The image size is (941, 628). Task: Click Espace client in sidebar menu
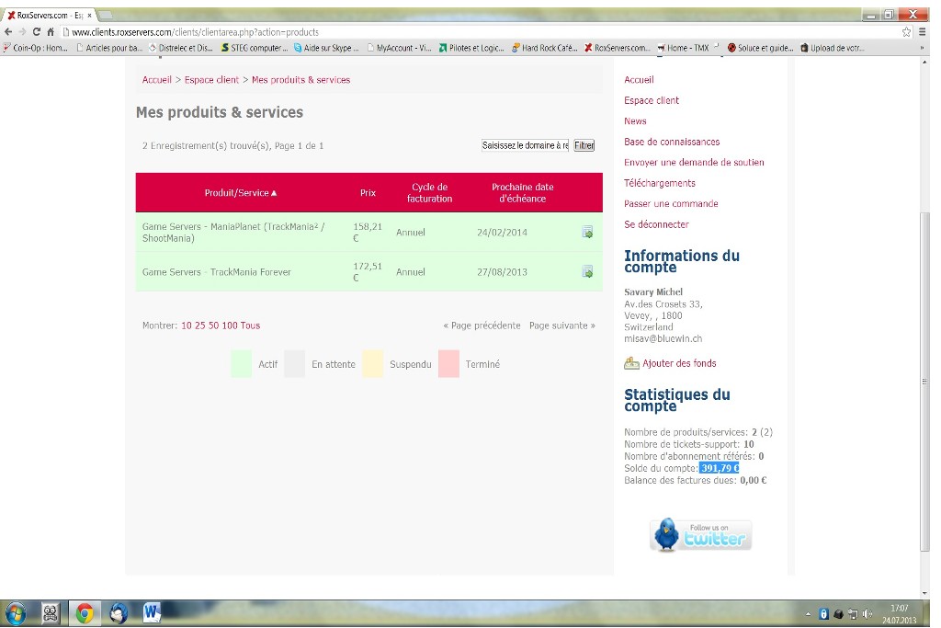click(652, 100)
